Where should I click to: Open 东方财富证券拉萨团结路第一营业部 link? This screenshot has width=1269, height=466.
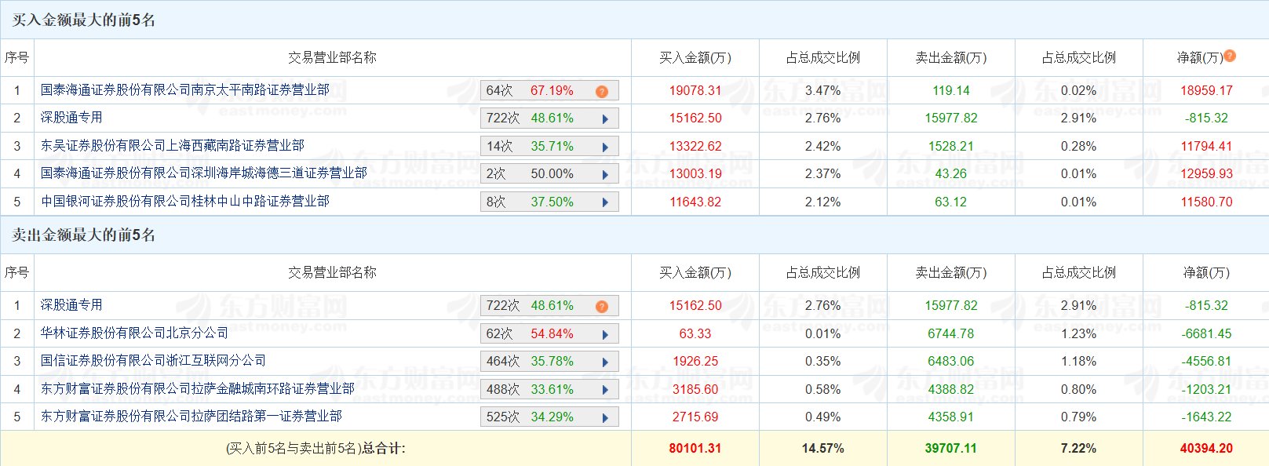click(191, 417)
